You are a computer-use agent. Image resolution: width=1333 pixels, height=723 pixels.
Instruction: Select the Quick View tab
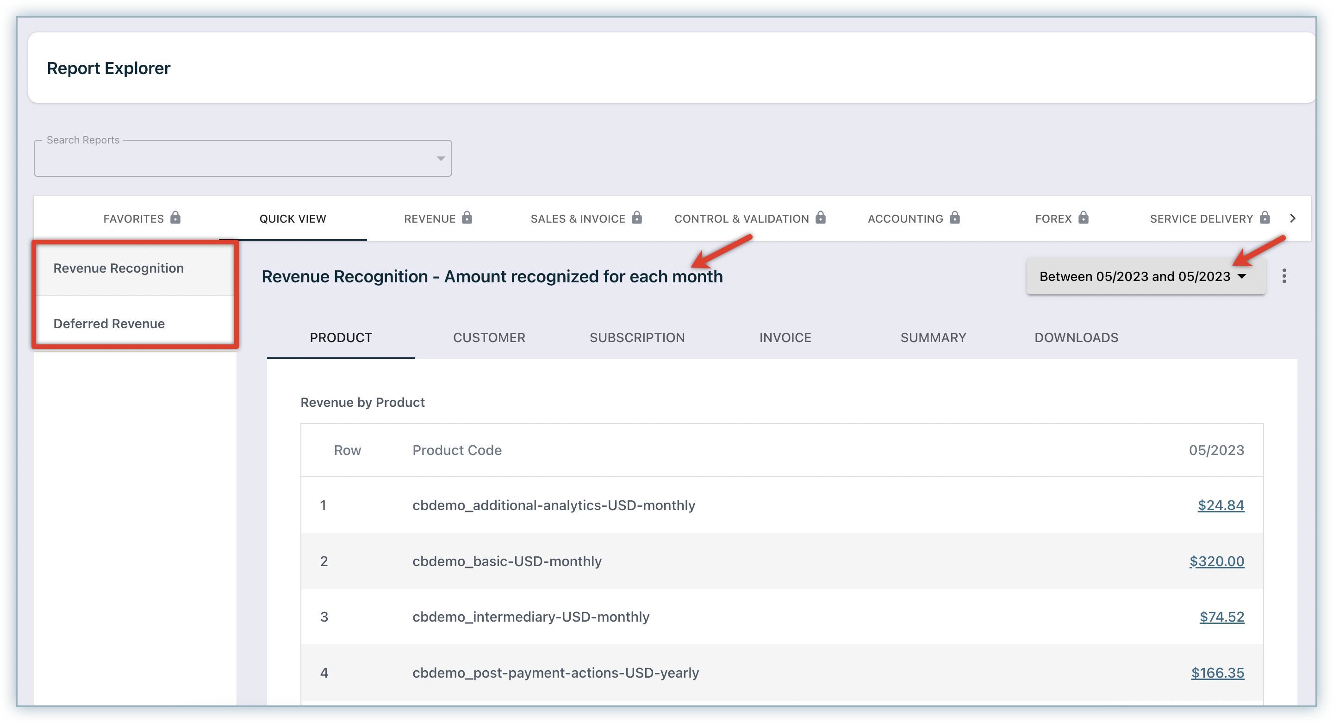pyautogui.click(x=293, y=218)
